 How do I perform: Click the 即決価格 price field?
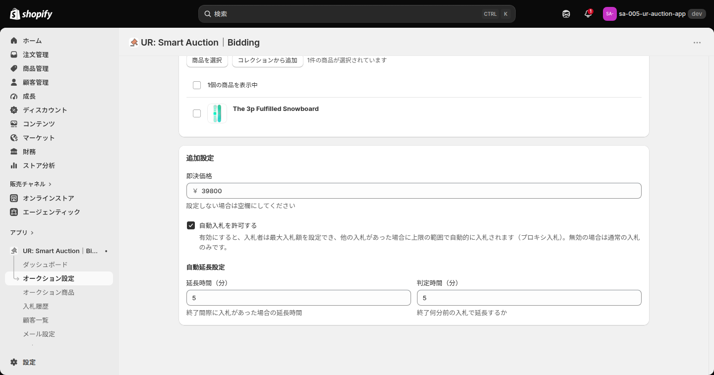[x=414, y=191]
